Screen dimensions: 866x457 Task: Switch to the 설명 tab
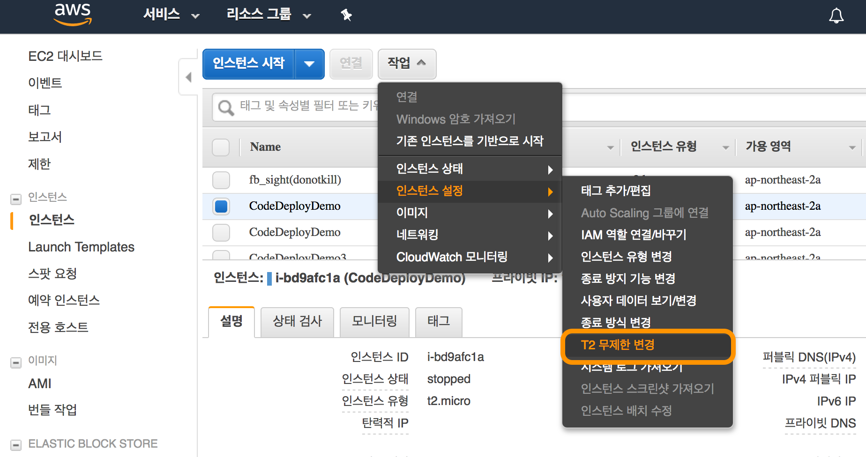(231, 322)
